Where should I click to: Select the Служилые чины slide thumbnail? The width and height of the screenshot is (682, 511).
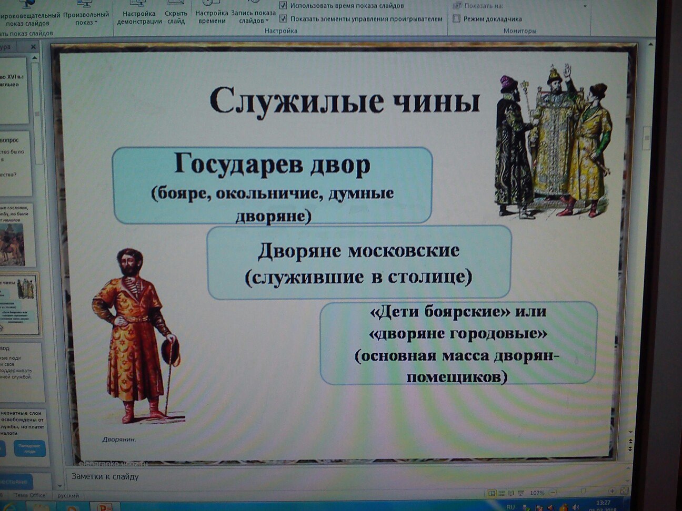coord(19,305)
